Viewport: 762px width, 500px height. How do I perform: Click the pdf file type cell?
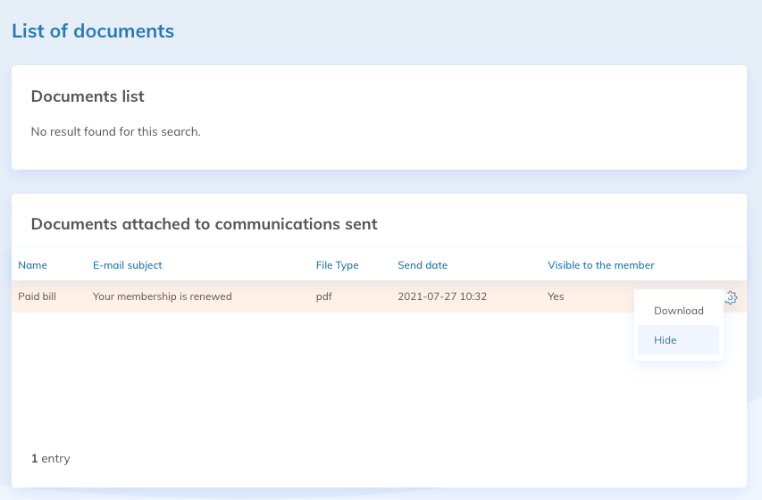323,296
